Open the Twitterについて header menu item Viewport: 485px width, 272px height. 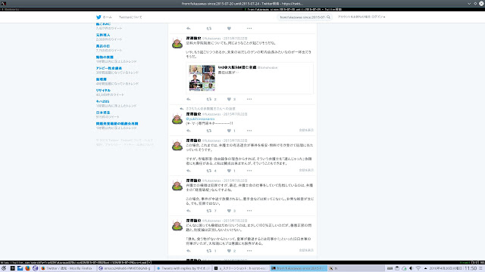[130, 17]
